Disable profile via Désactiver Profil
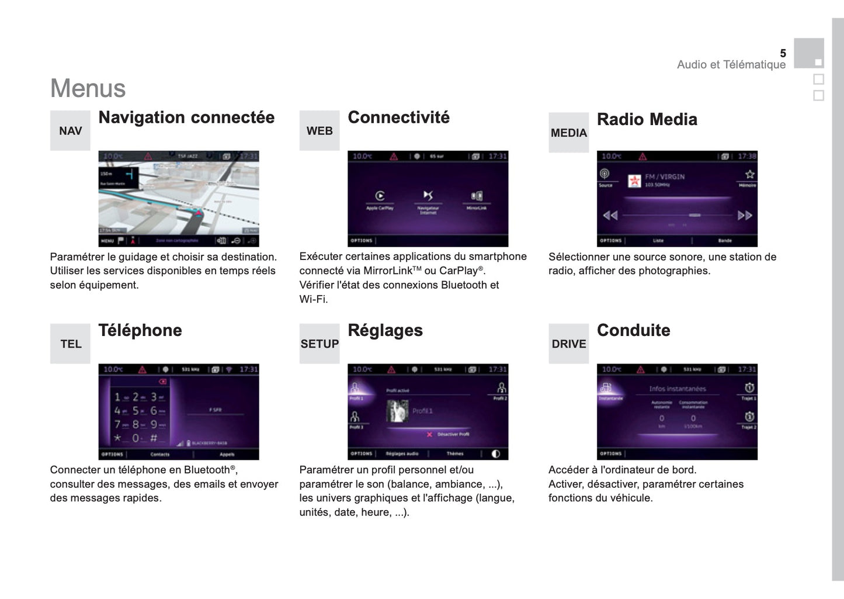Viewport: 844px width, 599px height. point(449,434)
